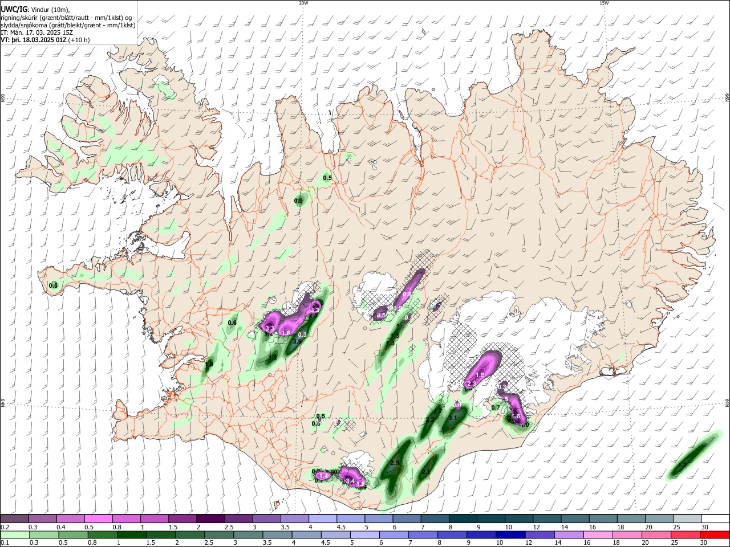Click the medium green 0.5–0.8 swatch in lower legend row
The height and width of the screenshot is (547, 730).
pyautogui.click(x=72, y=534)
